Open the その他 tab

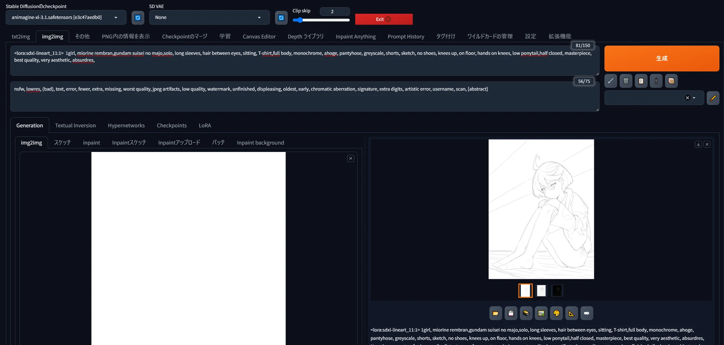point(82,36)
